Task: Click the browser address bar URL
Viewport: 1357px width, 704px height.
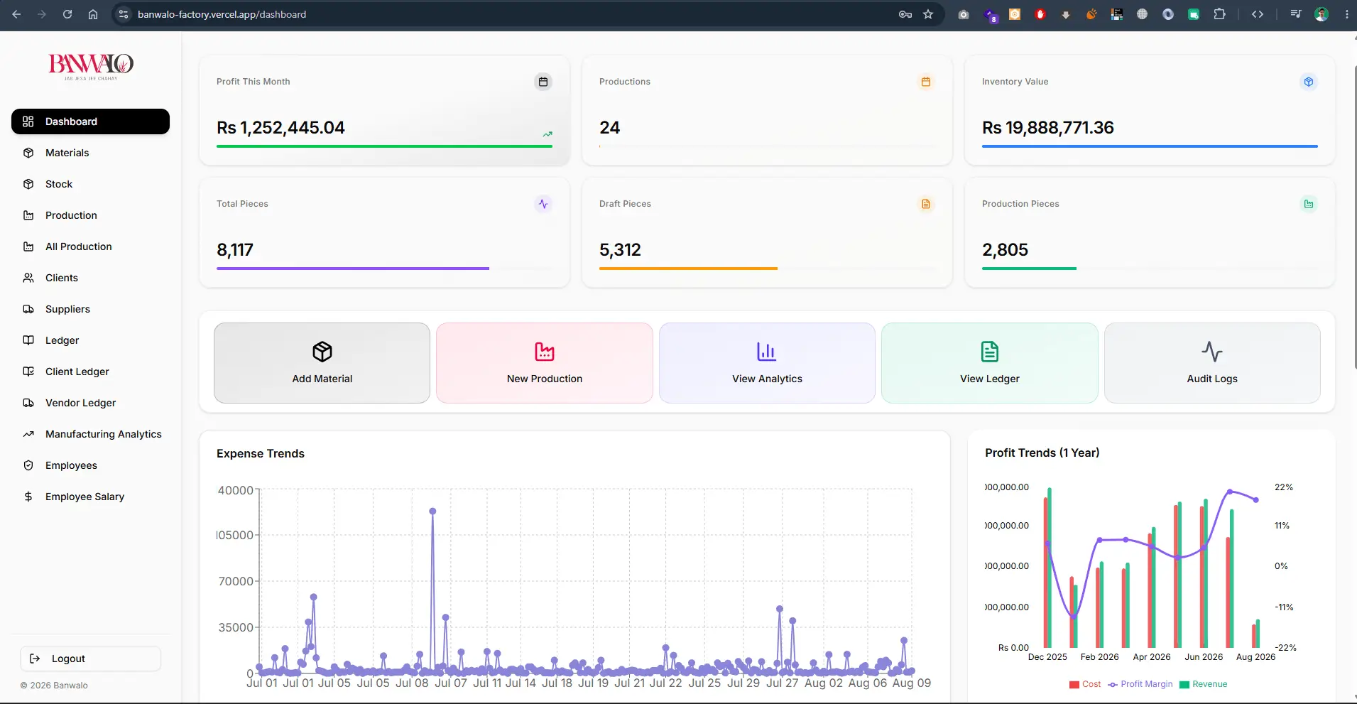Action: 222,14
